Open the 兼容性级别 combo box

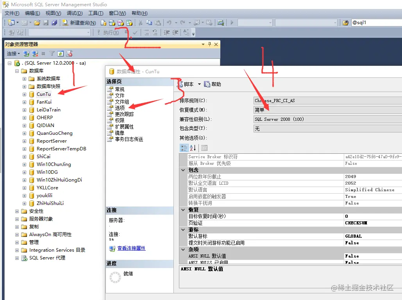(x=327, y=120)
